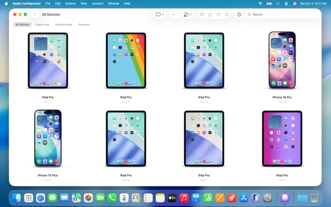Open App Store from the Dock
The image size is (331, 207).
244,198
